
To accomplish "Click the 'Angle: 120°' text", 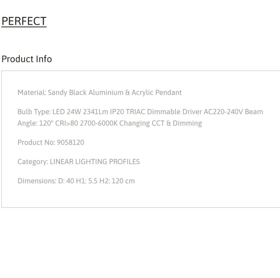I will pyautogui.click(x=36, y=123).
